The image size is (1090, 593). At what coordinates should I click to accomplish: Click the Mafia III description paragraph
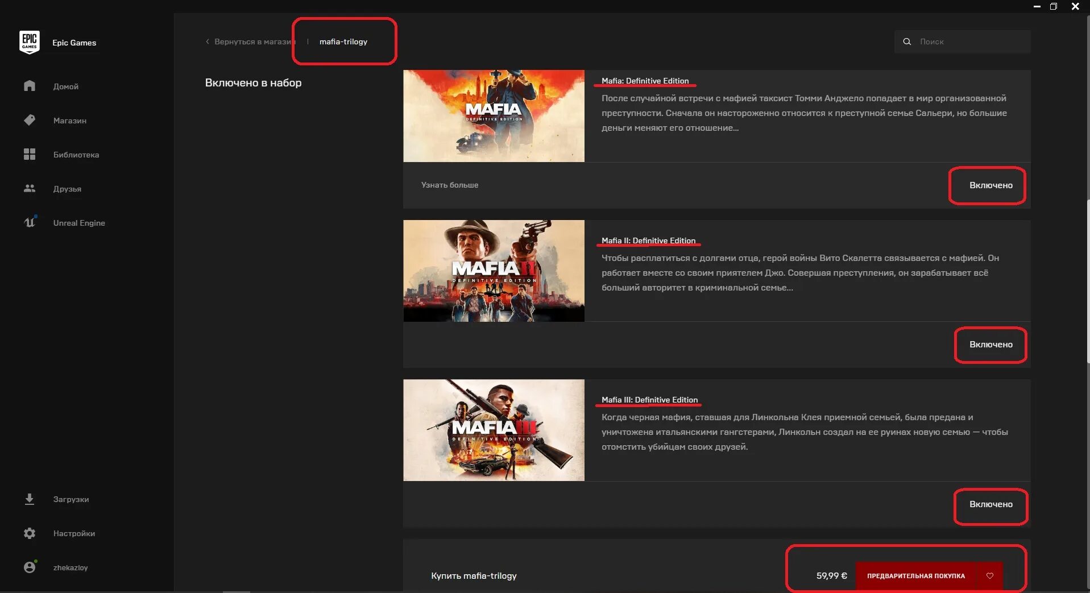tap(805, 432)
